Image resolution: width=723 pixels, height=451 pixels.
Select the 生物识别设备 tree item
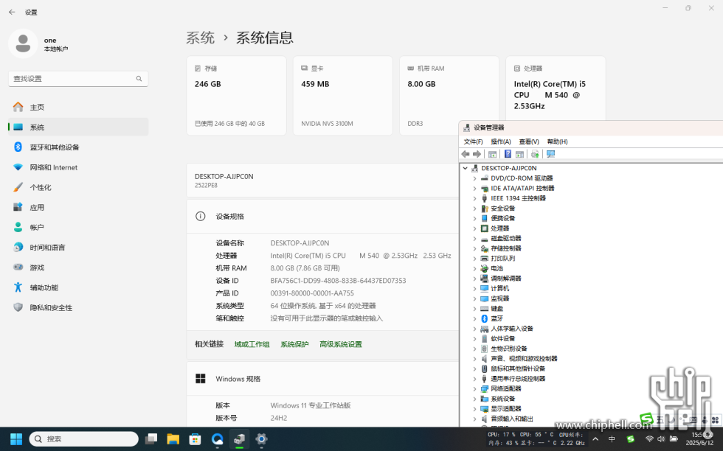point(508,349)
